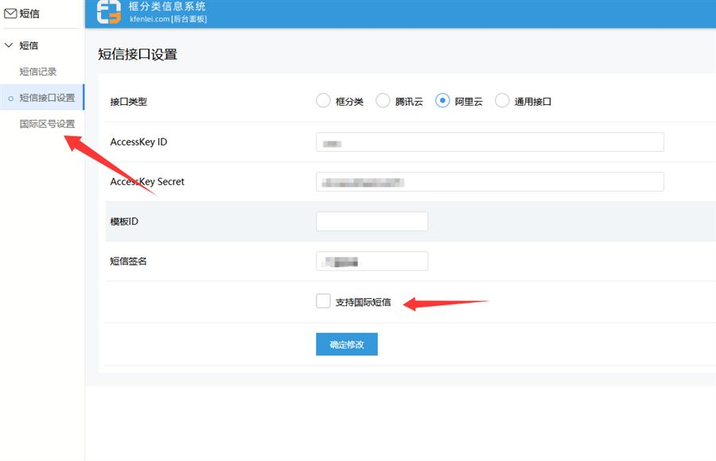
Task: Click the 框分类信息系统 title text
Action: pos(167,6)
